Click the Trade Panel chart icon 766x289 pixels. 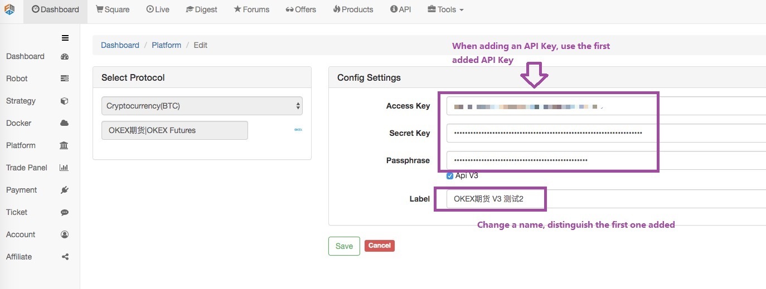[64, 168]
